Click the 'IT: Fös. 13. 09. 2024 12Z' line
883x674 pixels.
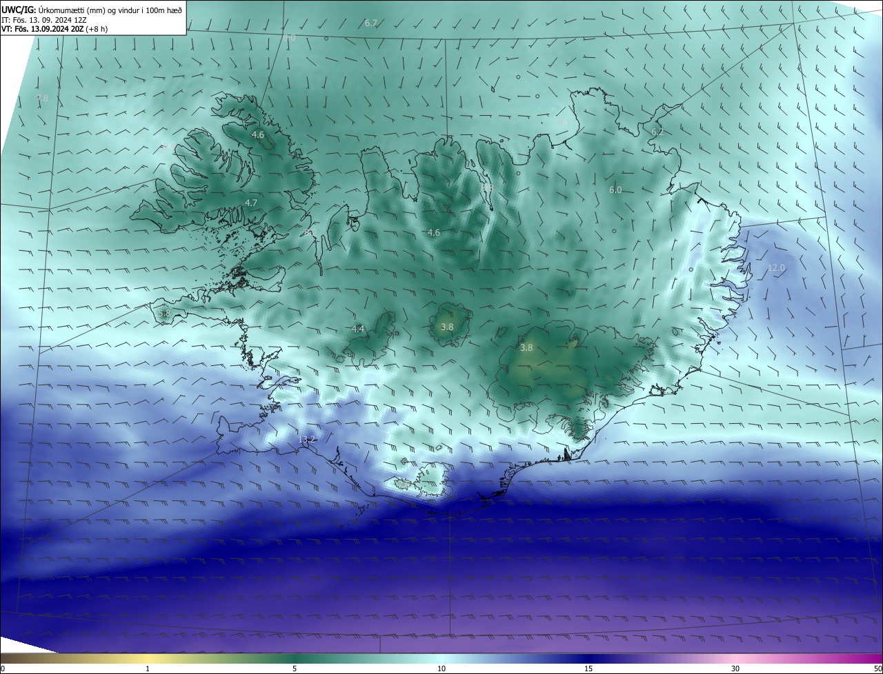click(43, 20)
